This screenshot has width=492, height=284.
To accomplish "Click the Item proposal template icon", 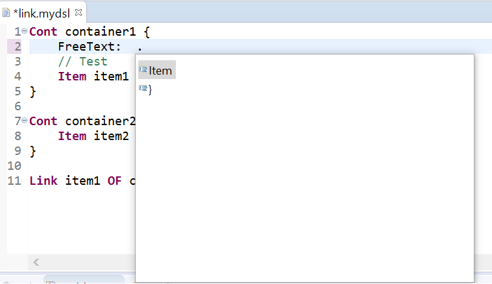I will click(x=143, y=69).
